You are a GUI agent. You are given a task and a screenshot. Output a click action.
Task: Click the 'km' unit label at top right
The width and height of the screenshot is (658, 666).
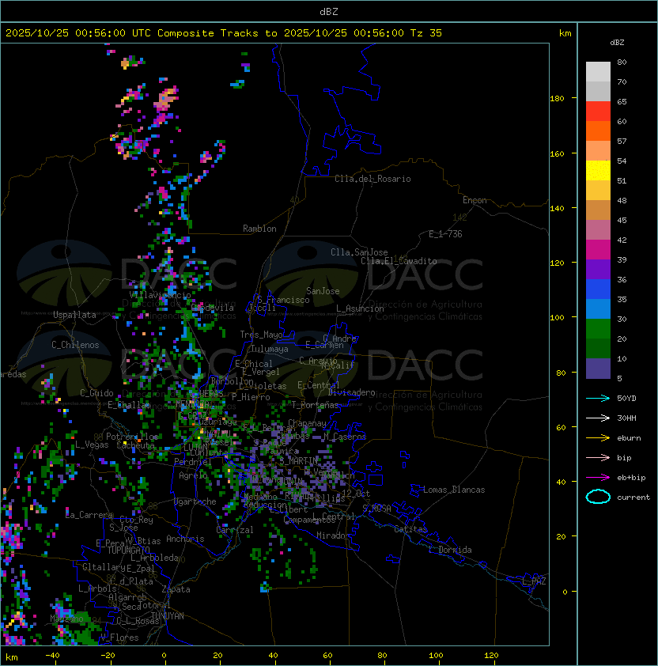point(565,33)
